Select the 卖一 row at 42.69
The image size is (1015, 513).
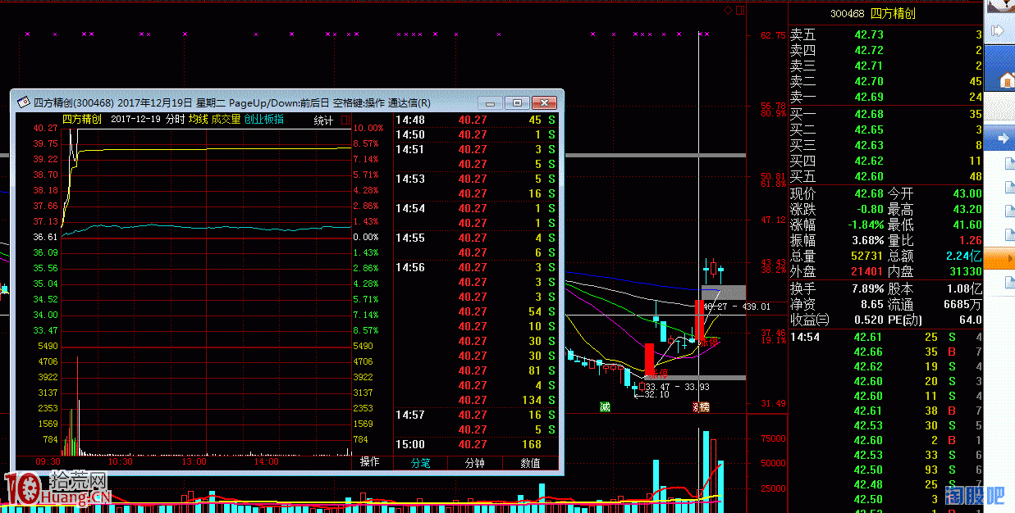coord(885,97)
